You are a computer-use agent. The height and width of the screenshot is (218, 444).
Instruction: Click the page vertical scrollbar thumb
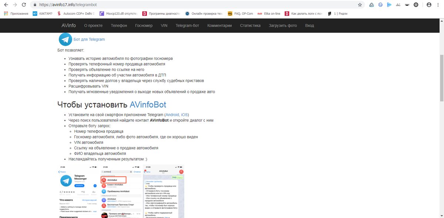(x=441, y=78)
